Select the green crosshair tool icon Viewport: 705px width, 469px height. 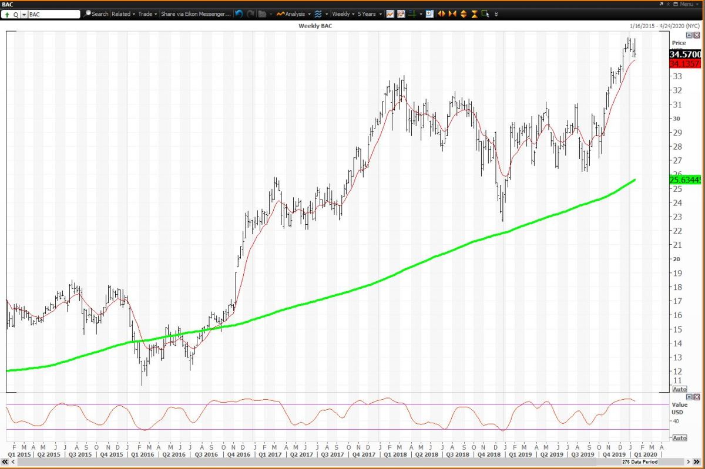pos(412,14)
